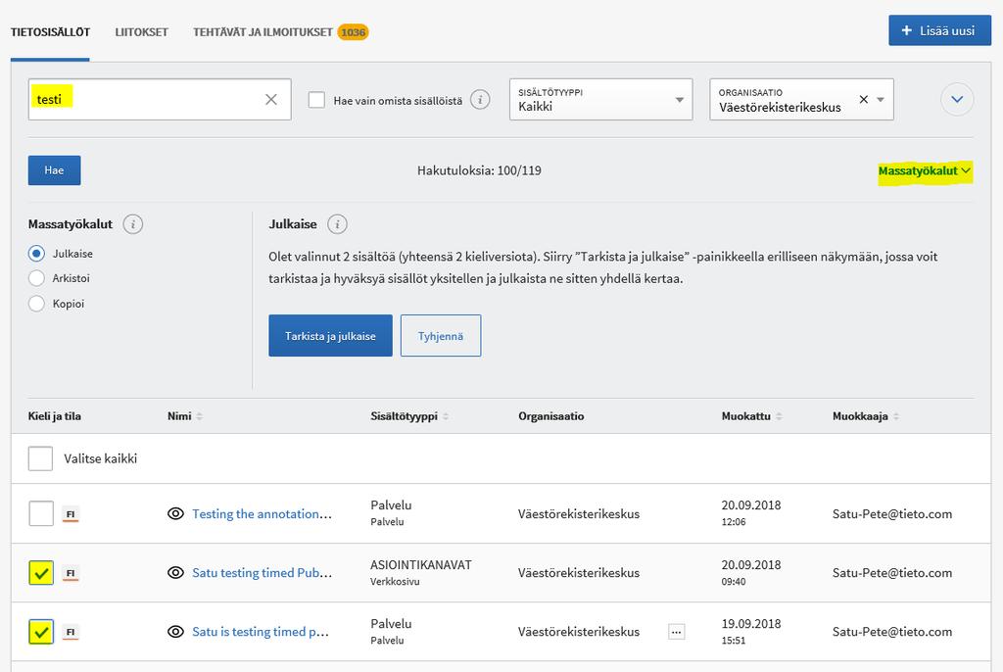Open Organisaatio dropdown arrow
The height and width of the screenshot is (672, 1003).
[x=881, y=99]
